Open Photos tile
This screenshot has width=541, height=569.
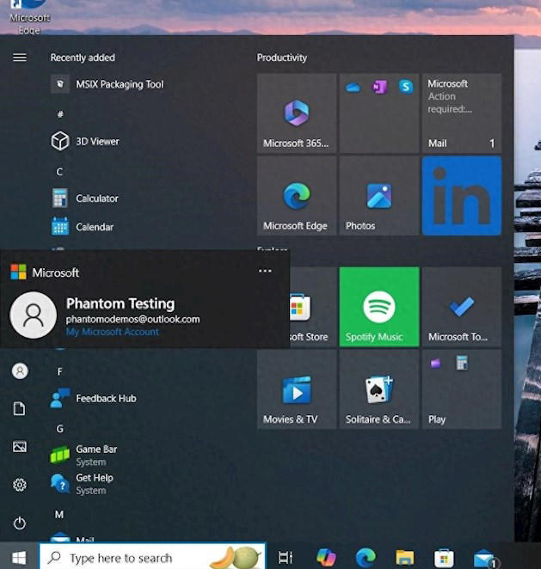(x=379, y=196)
